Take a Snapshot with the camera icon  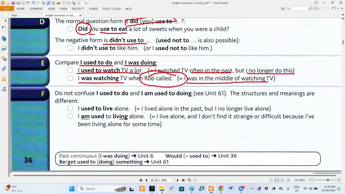tap(68, 3)
